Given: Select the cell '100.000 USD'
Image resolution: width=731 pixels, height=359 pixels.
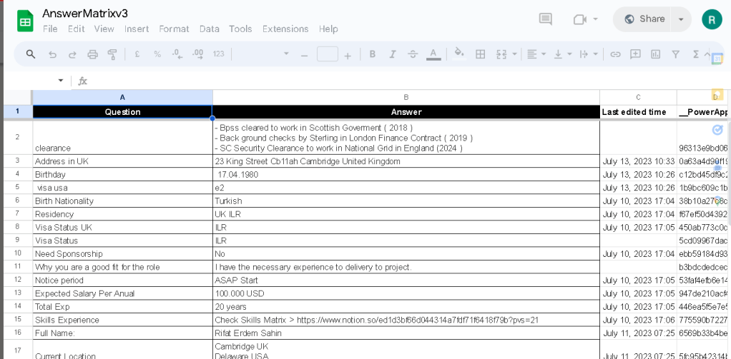Looking at the screenshot, I should (x=406, y=293).
